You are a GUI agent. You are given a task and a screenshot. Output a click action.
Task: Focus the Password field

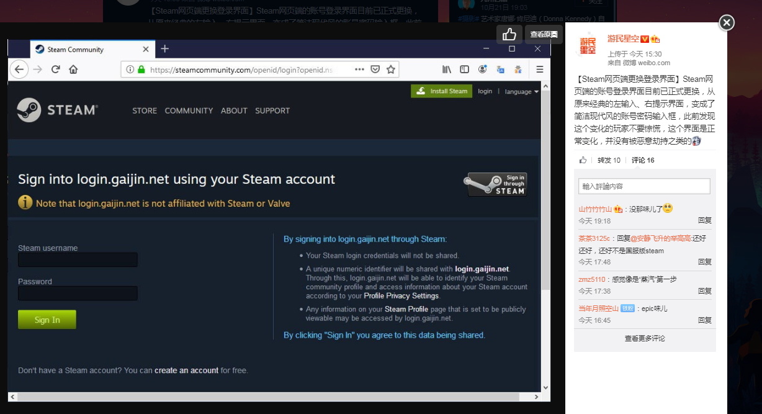click(78, 294)
